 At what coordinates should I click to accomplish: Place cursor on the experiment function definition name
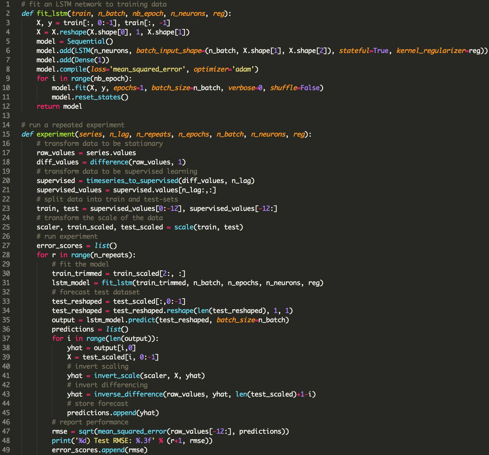coord(56,134)
